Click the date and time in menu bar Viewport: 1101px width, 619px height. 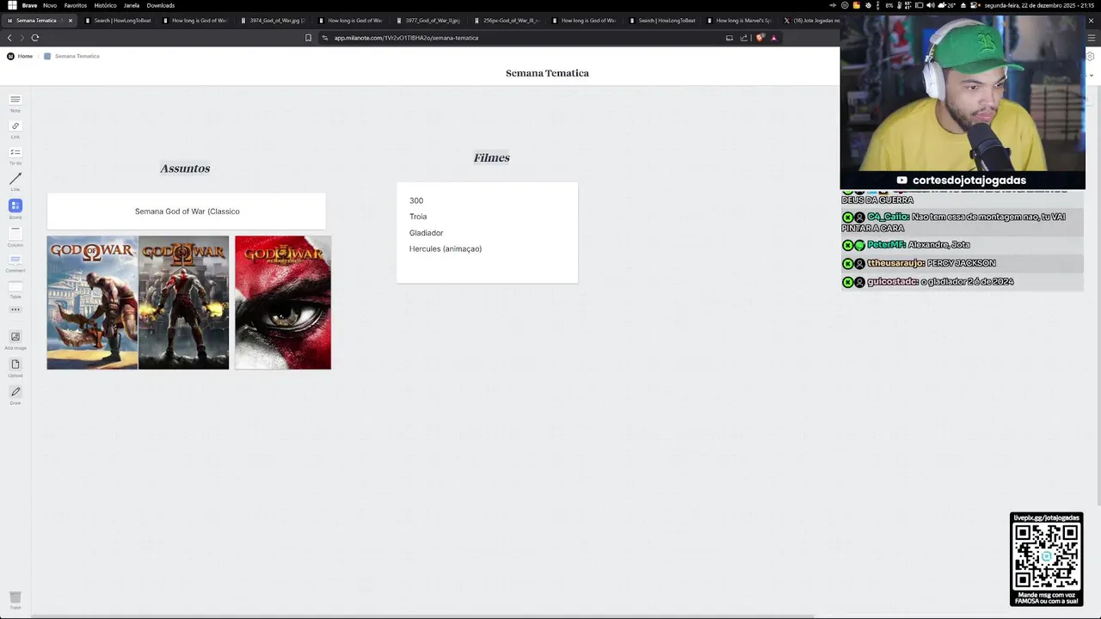(x=1039, y=5)
